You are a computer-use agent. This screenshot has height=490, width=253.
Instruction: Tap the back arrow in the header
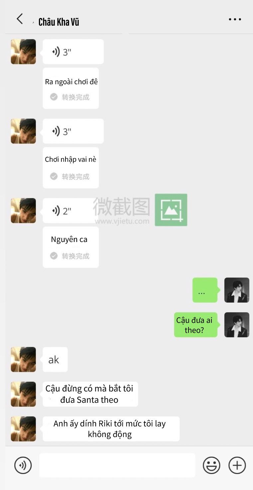click(x=20, y=19)
